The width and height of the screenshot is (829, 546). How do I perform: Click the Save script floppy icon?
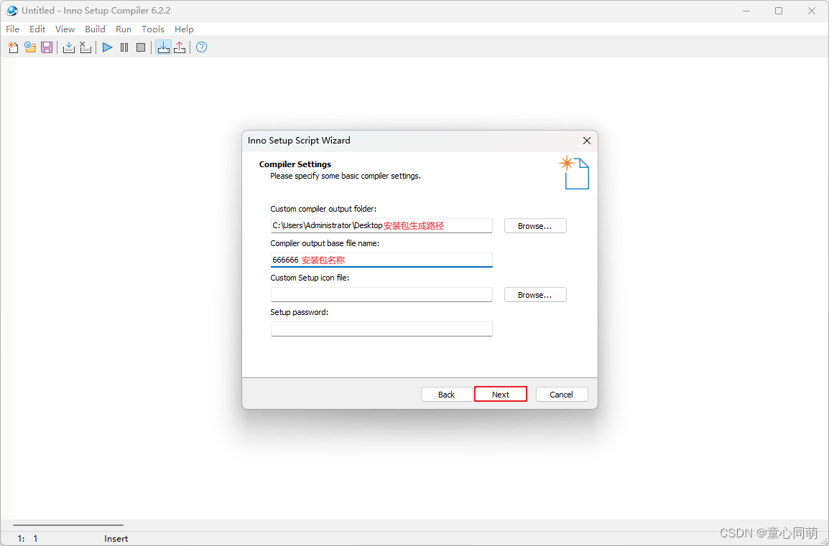pyautogui.click(x=47, y=47)
